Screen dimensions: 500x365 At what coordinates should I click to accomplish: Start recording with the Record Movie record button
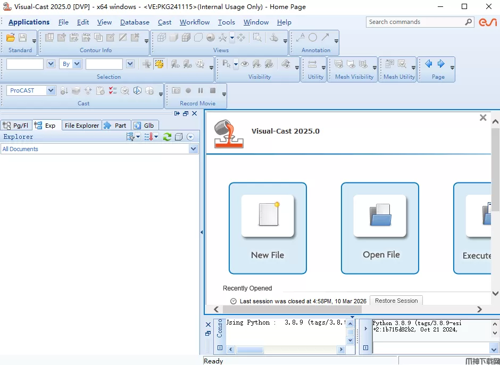click(188, 91)
